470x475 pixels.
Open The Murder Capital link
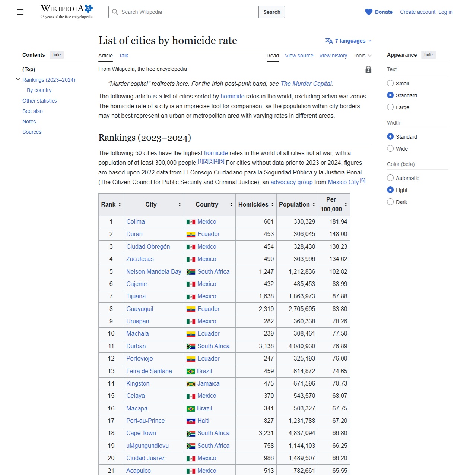tap(306, 84)
